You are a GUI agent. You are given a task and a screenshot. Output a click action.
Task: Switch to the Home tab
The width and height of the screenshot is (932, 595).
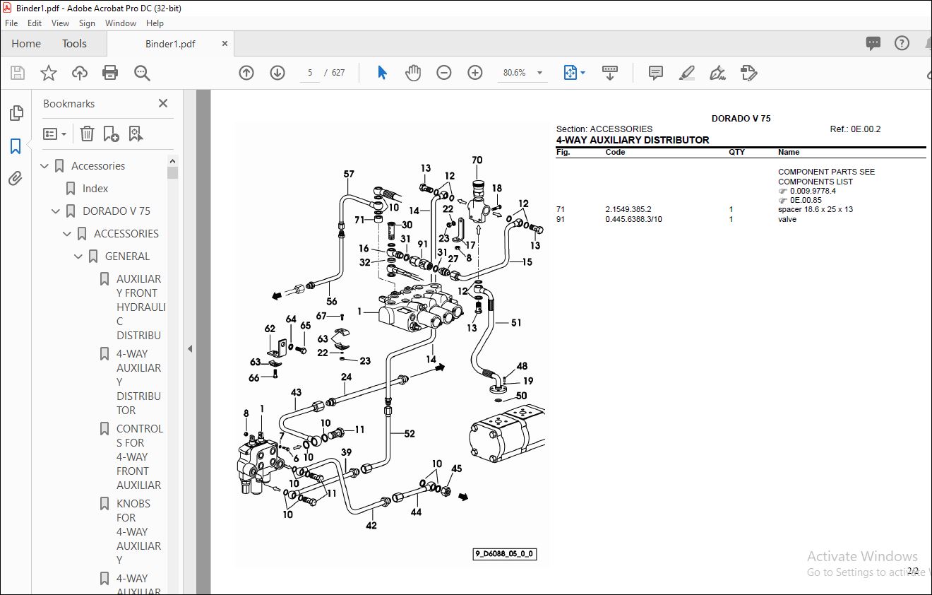click(x=26, y=44)
